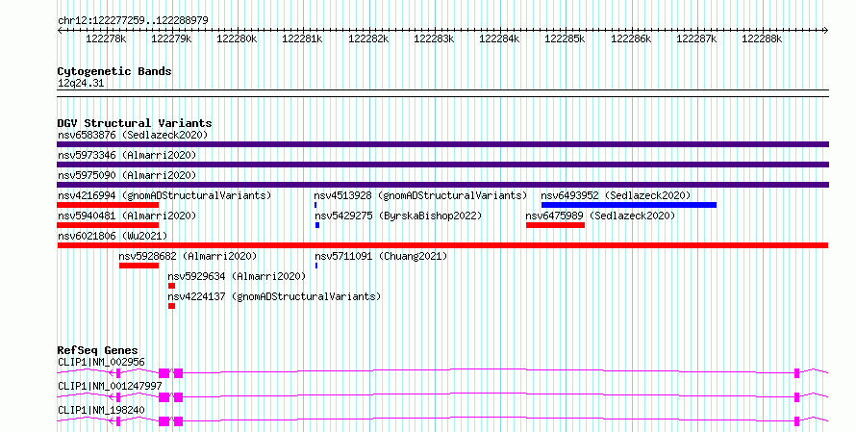Image resolution: width=856 pixels, height=432 pixels.
Task: Click the 122281k ruler tick label
Action: click(x=302, y=38)
